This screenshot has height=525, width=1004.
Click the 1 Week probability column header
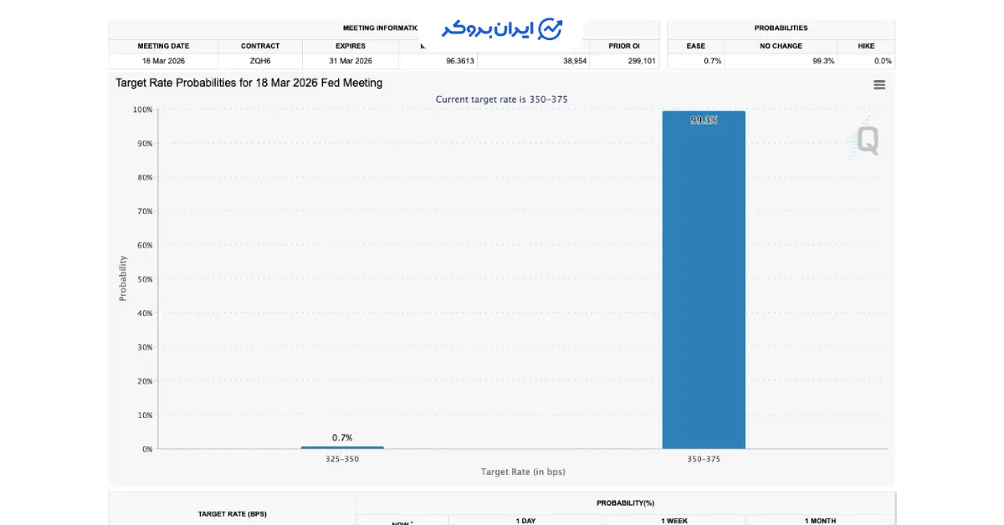[674, 520]
